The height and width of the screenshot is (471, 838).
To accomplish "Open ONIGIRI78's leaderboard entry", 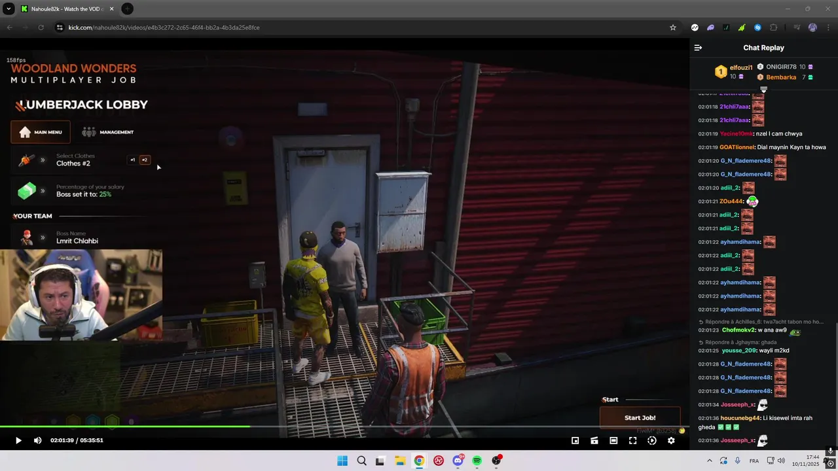I will pyautogui.click(x=785, y=67).
